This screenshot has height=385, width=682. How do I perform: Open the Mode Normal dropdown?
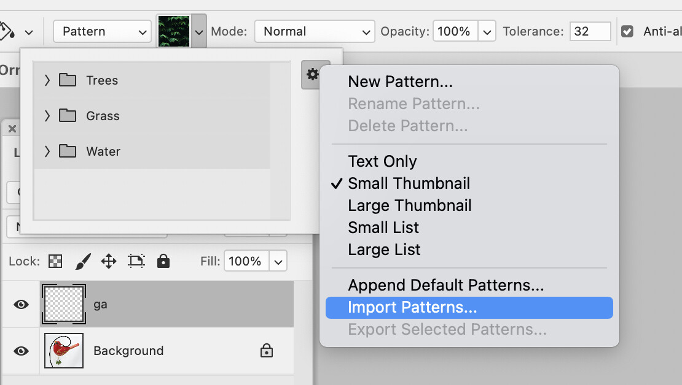click(x=315, y=31)
